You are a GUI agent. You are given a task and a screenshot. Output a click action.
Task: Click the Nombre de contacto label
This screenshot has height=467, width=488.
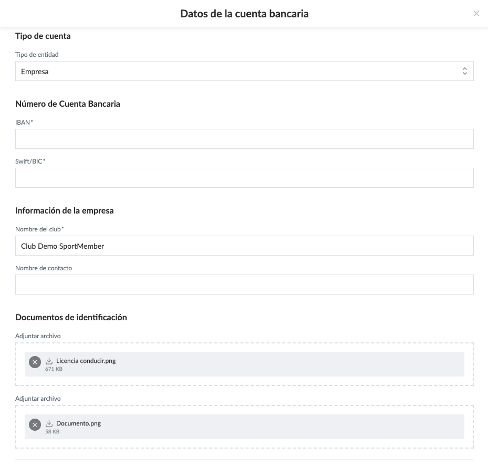click(44, 268)
